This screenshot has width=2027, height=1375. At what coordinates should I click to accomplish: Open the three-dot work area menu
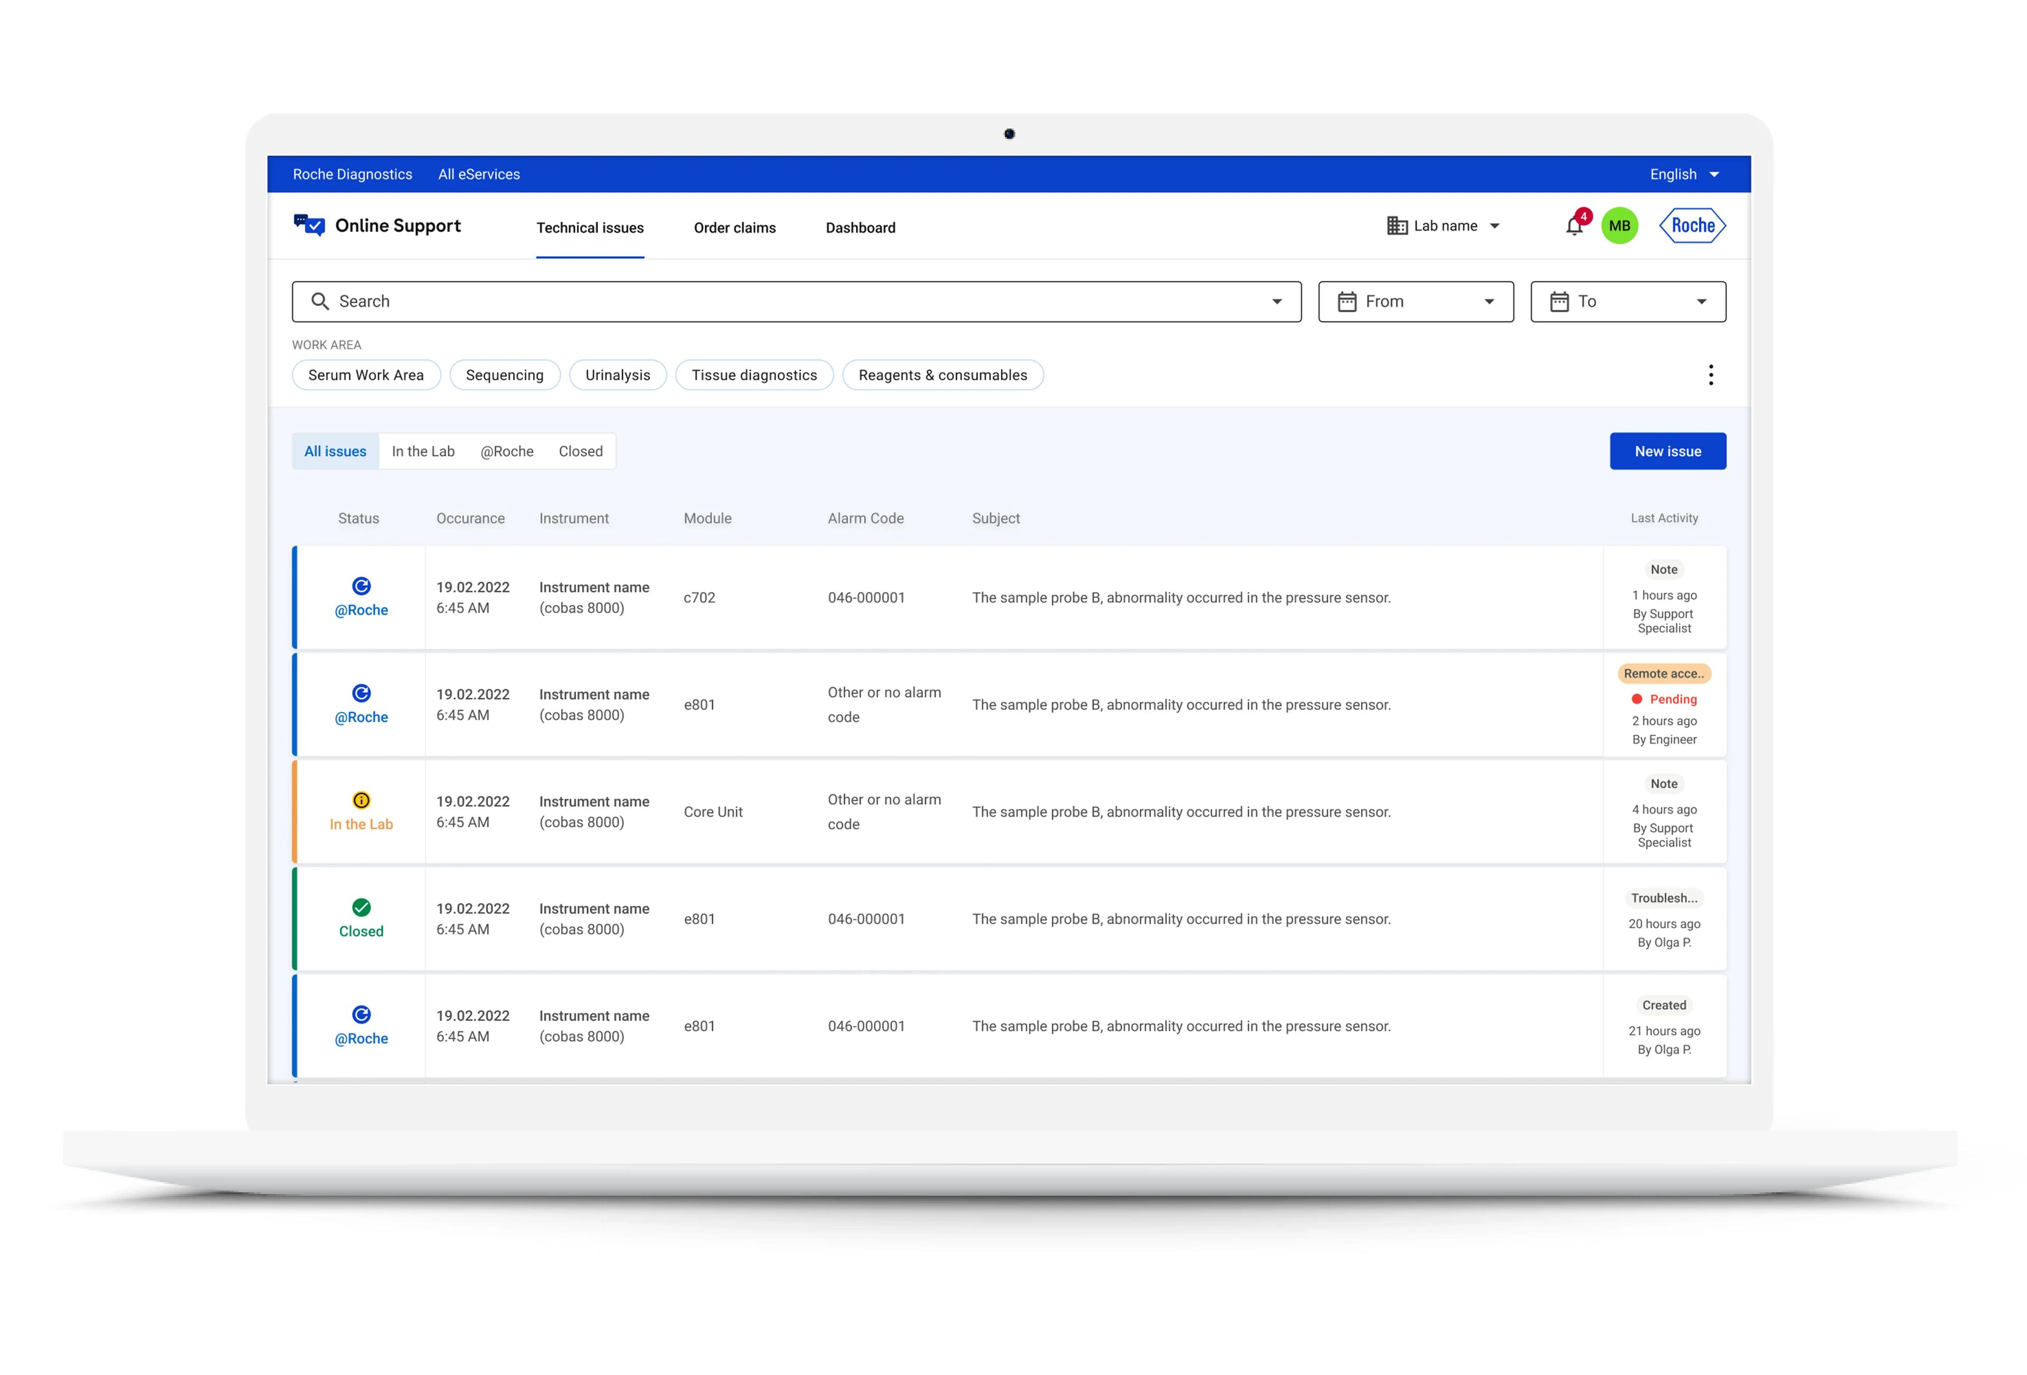pyautogui.click(x=1710, y=375)
